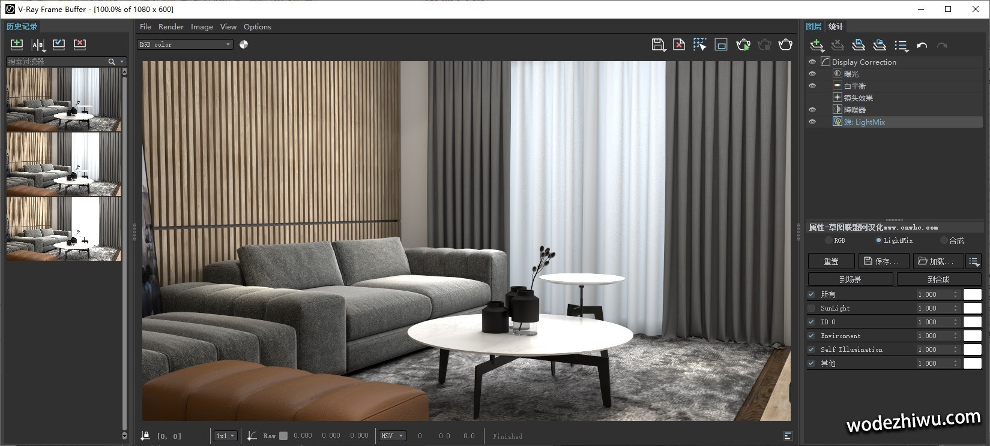990x446 pixels.
Task: Open the RGB color channel dropdown
Action: click(185, 44)
